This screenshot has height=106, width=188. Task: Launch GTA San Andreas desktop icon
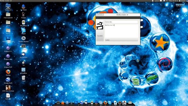click(x=8, y=88)
